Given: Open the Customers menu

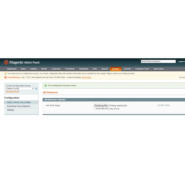Looking at the screenshot, I should coord(56,69).
